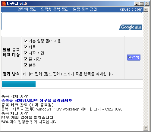The width and height of the screenshot is (151, 132).
Task: Click the Google 광고 badge
Action: click(x=131, y=27)
